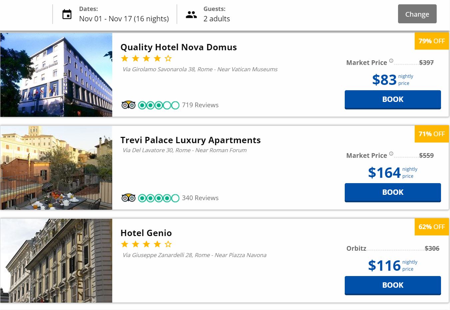View the 340 Reviews for Trevi Palace
The image size is (450, 310).
(x=200, y=198)
